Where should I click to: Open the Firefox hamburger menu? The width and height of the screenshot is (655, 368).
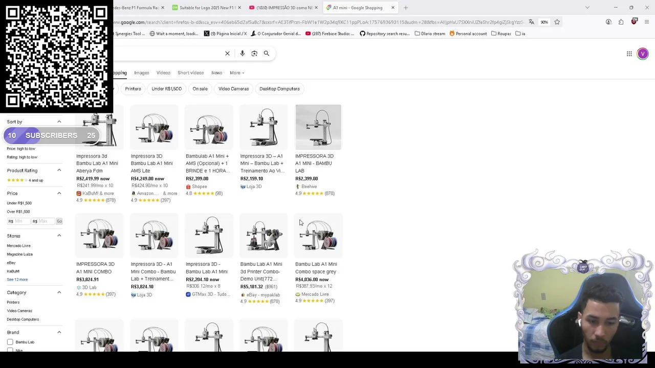647,22
